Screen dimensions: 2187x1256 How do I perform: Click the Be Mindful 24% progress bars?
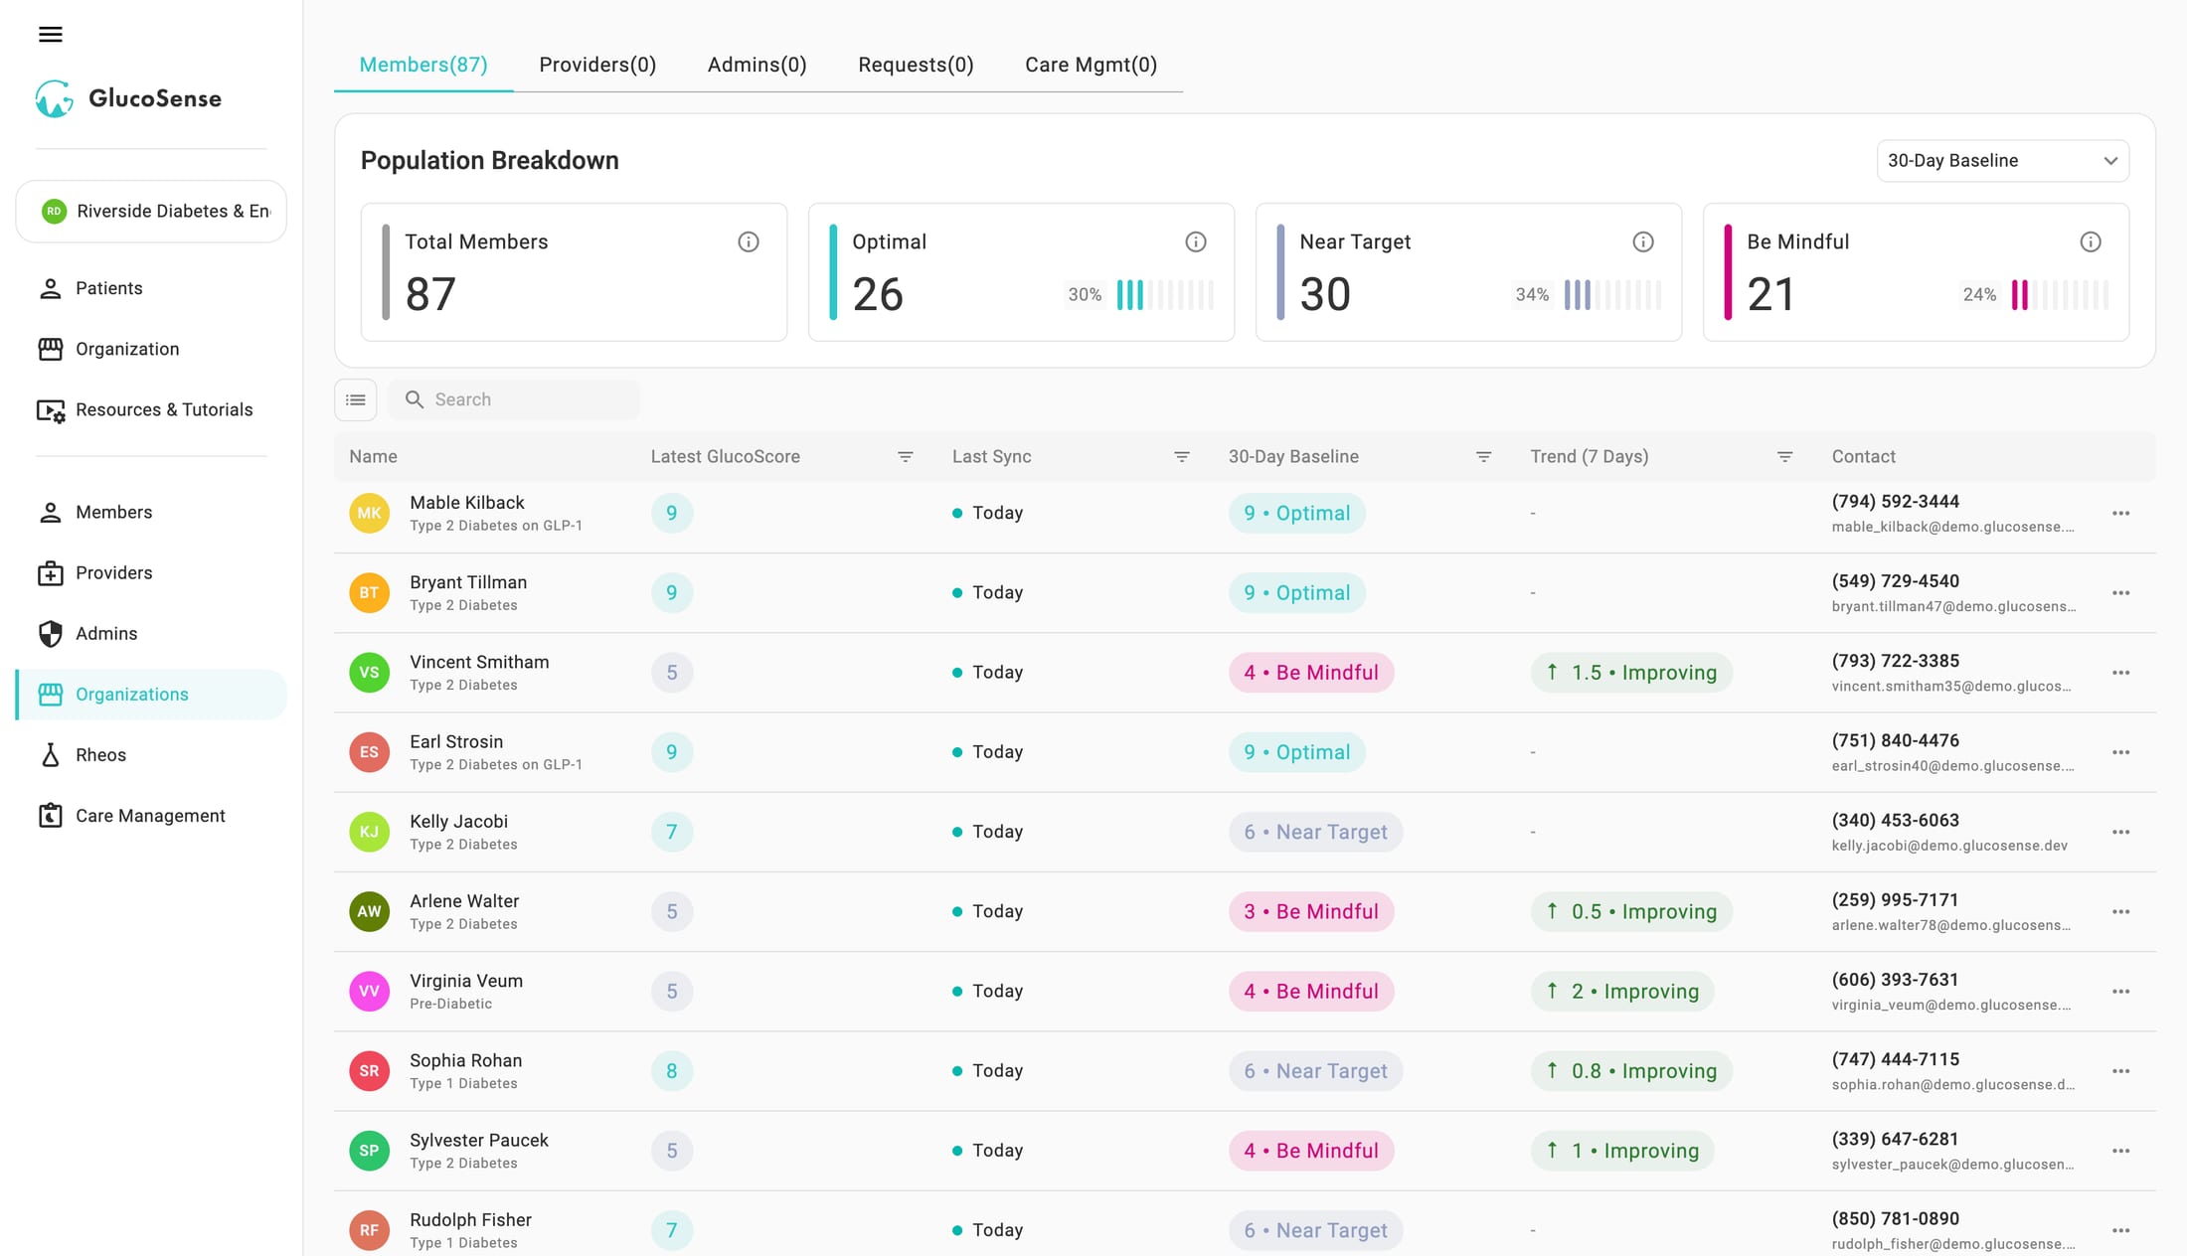coord(2060,295)
